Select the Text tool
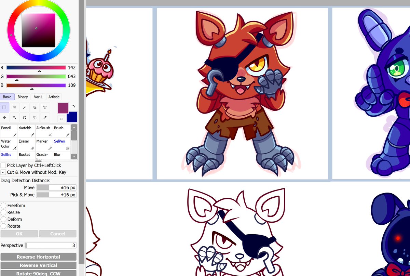This screenshot has width=410, height=276. coord(45,107)
